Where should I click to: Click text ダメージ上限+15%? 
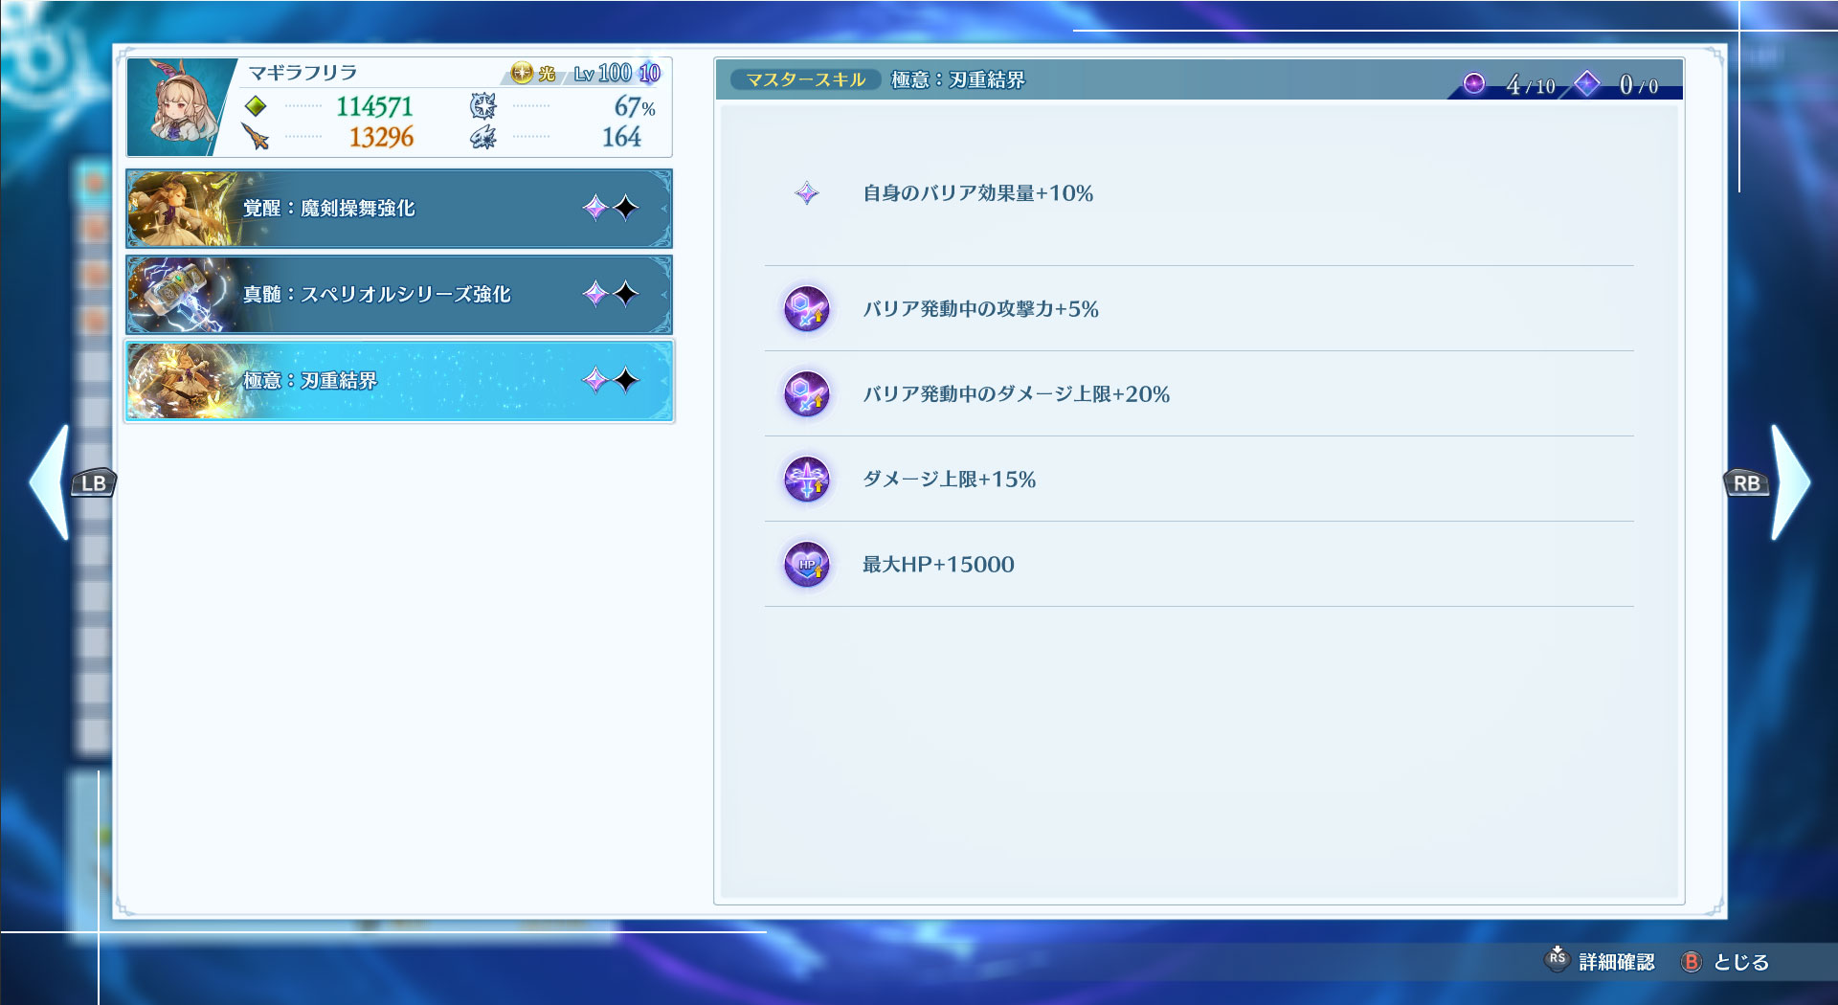coord(949,480)
